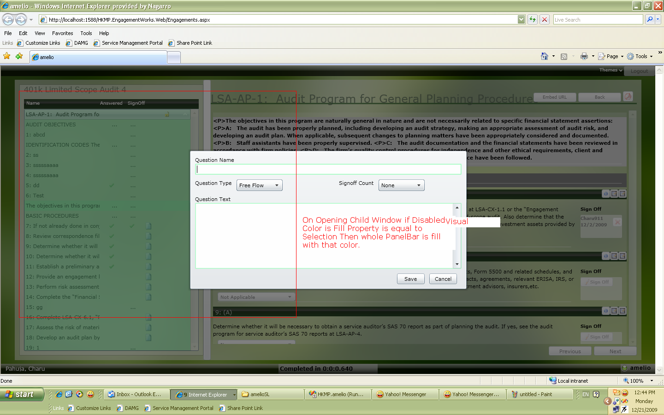Click the IE Home icon

(x=544, y=56)
